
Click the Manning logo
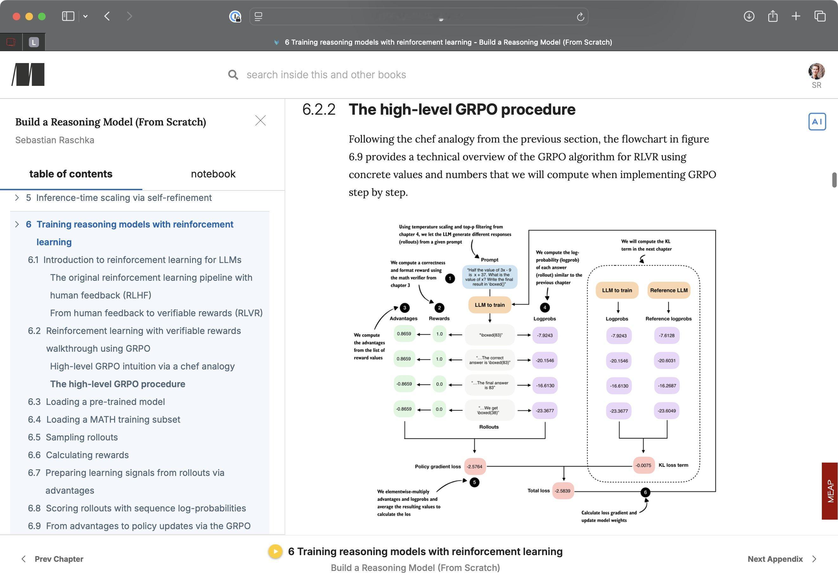pos(28,74)
